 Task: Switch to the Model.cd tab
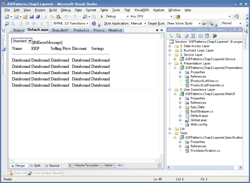point(115,30)
